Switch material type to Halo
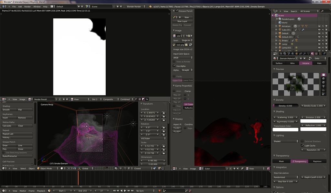Image resolution: width=331 pixels, height=193 pixels. pos(319,63)
